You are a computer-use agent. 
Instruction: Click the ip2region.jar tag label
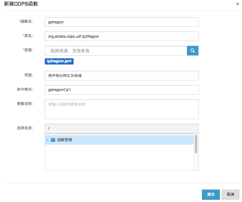(57, 61)
